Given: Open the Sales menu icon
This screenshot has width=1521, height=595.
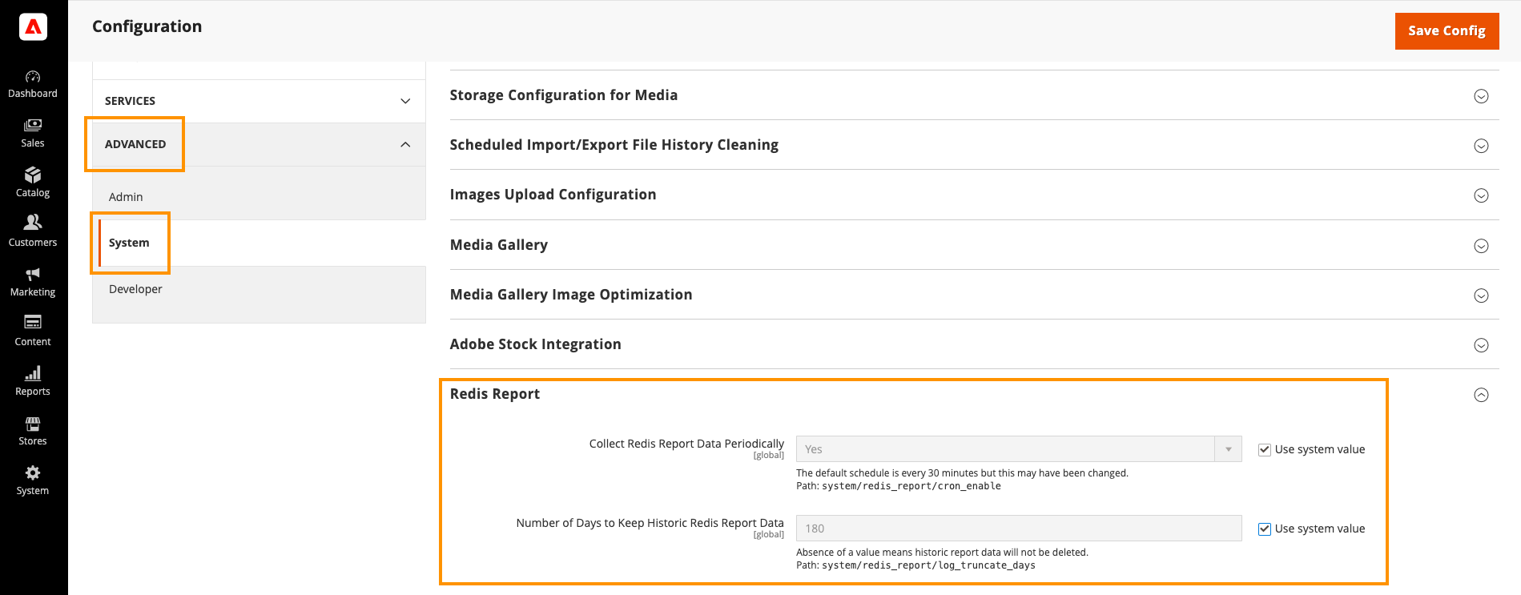Looking at the screenshot, I should 33,126.
